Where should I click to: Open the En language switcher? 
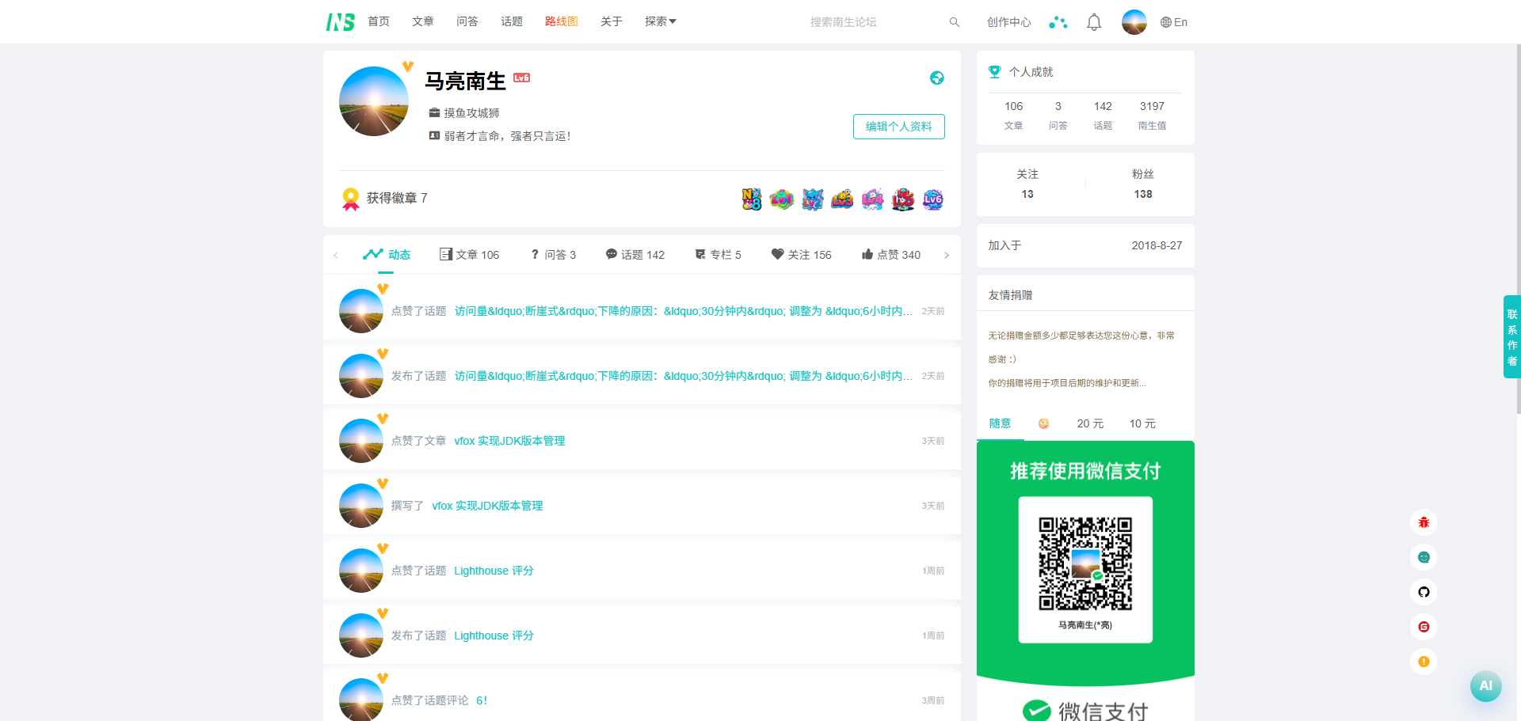[1174, 22]
